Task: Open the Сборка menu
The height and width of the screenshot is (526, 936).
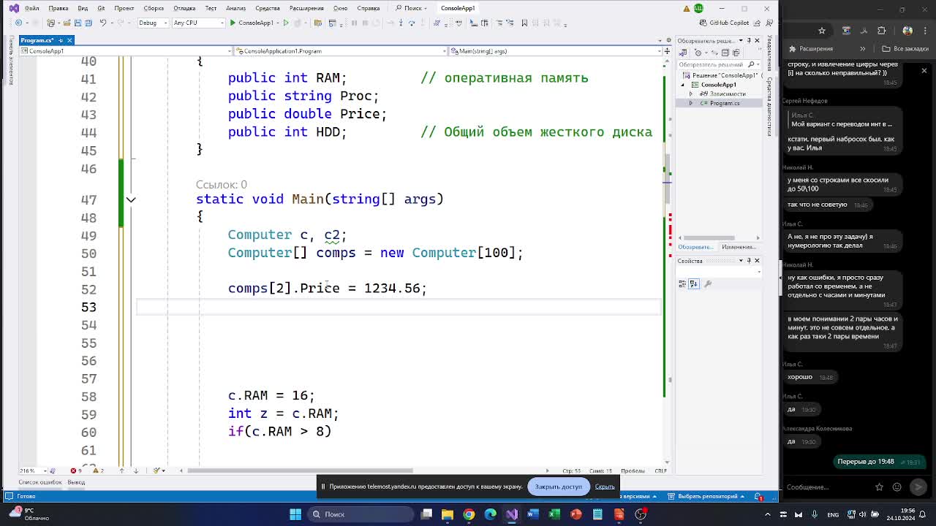Action: click(x=154, y=8)
